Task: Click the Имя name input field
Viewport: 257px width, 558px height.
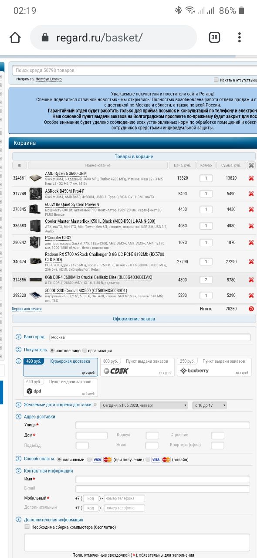Action: [x=162, y=479]
